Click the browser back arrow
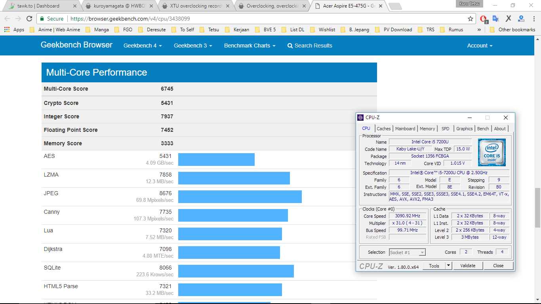Viewport: 541px width, 304px height. (x=7, y=19)
